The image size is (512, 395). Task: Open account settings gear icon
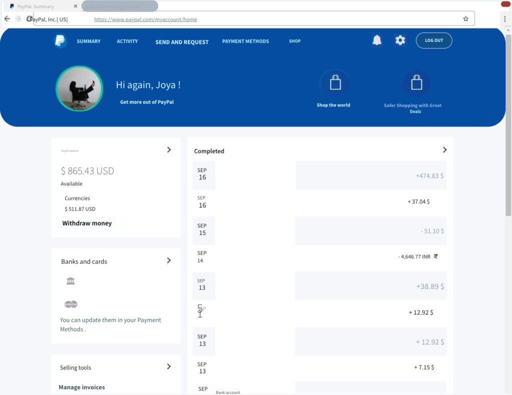(400, 40)
